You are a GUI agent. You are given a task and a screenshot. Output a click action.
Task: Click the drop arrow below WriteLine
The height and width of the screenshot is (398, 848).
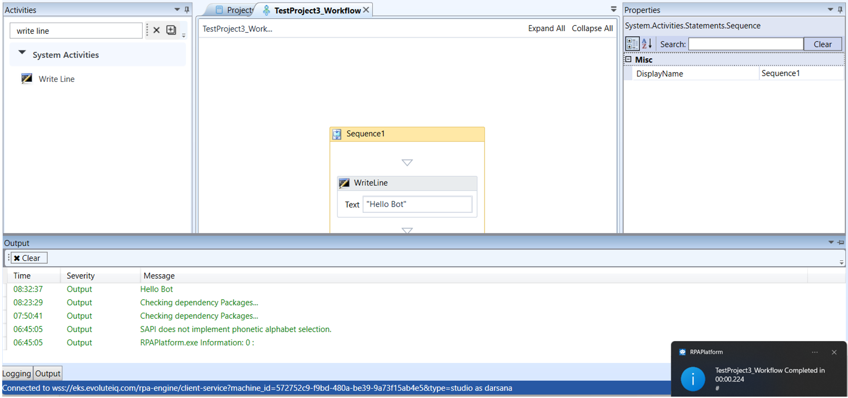407,230
